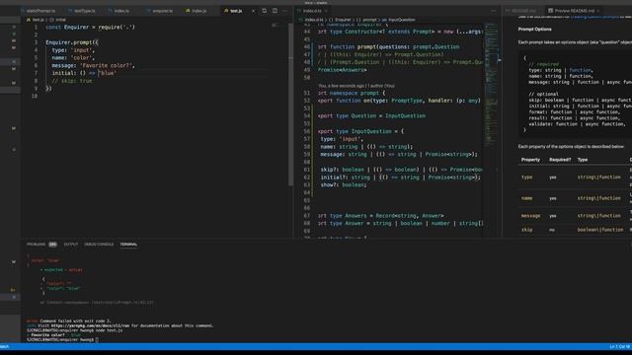Place cursor on line 1 'const Enquirer = require'
The height and width of the screenshot is (355, 632).
click(90, 28)
